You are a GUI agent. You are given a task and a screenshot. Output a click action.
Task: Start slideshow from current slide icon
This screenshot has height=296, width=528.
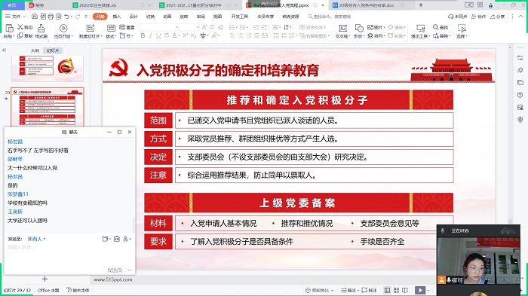click(63, 32)
